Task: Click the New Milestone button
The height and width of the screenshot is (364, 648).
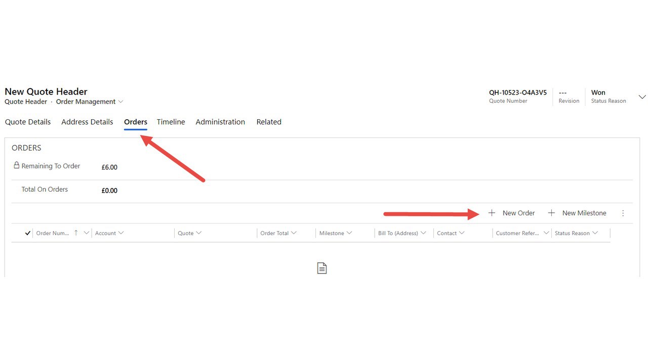Action: click(x=577, y=213)
